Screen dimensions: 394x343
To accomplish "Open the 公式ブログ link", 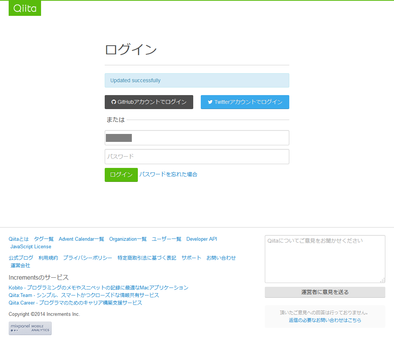I will pyautogui.click(x=21, y=258).
